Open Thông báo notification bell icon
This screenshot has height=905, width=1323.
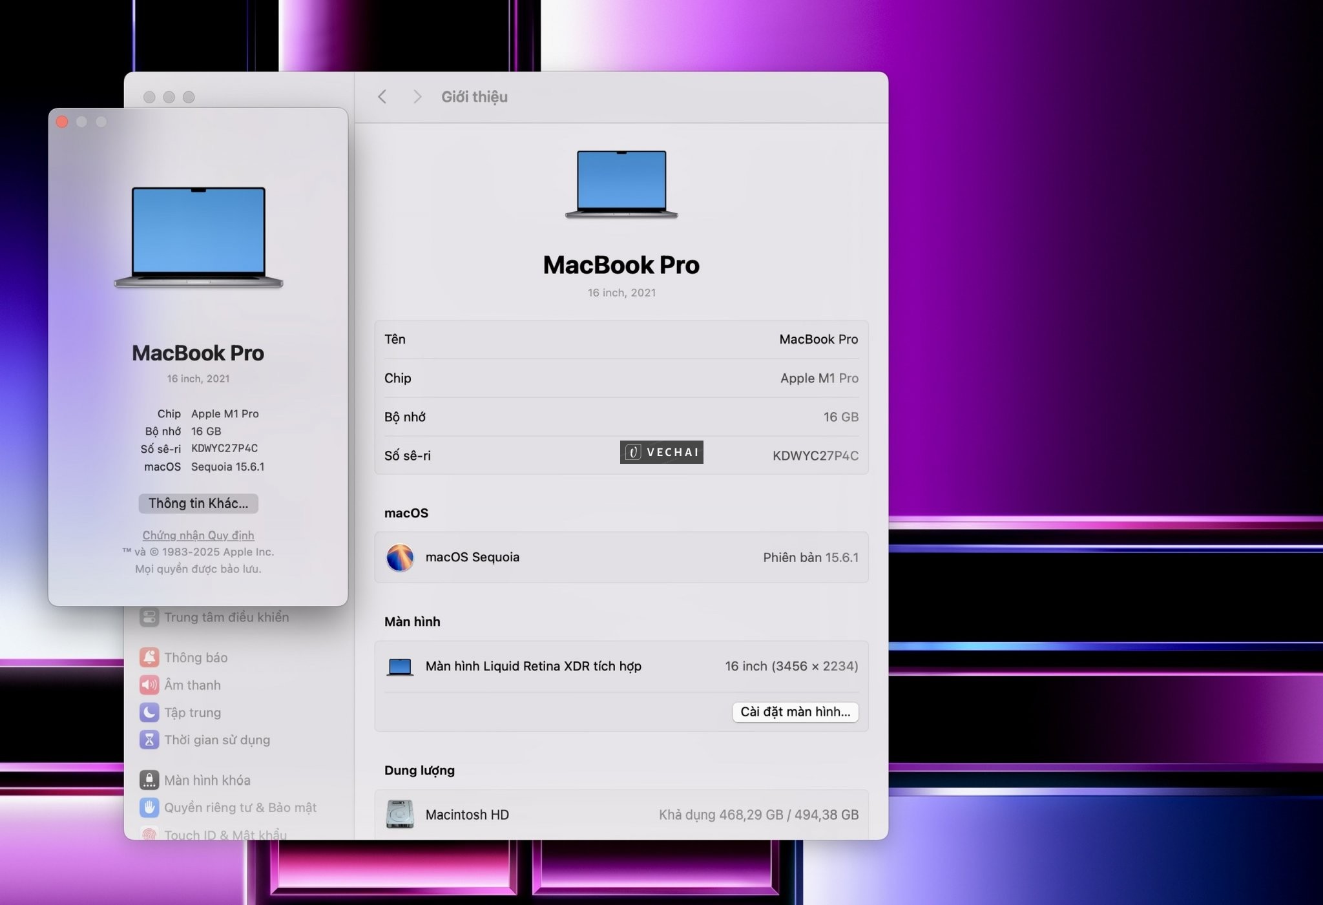[x=149, y=657]
